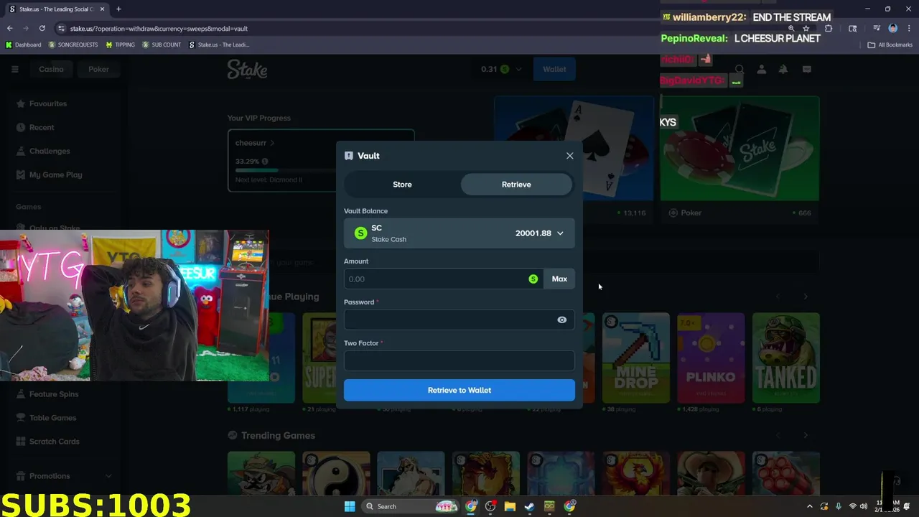This screenshot has width=919, height=517.
Task: Open a new browser tab with plus
Action: tap(118, 9)
